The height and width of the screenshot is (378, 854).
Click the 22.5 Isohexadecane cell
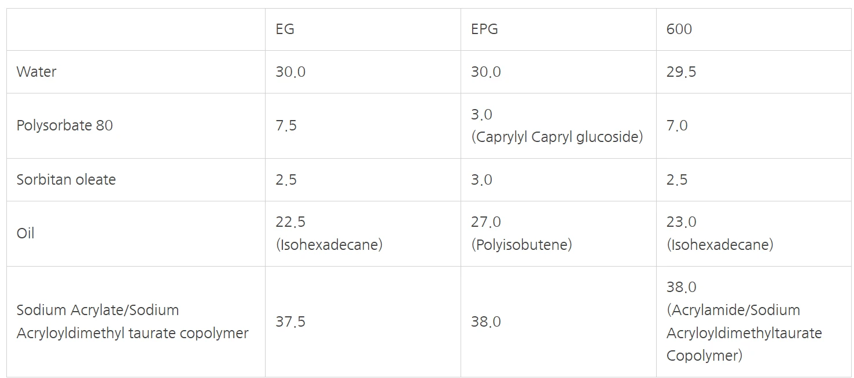(363, 234)
